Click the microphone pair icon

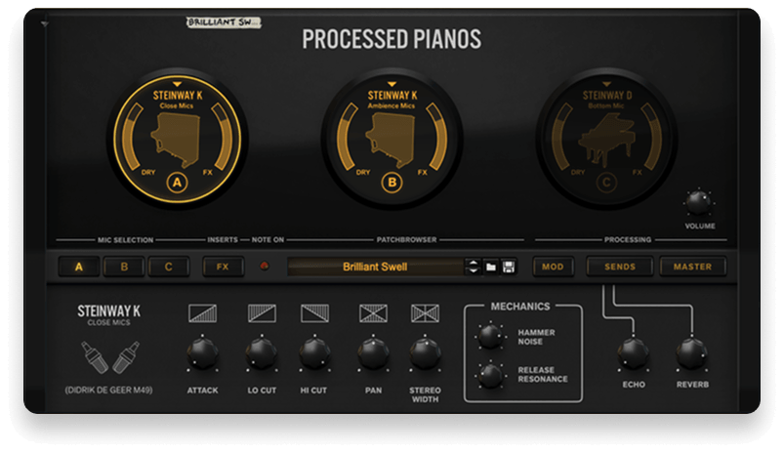[110, 357]
